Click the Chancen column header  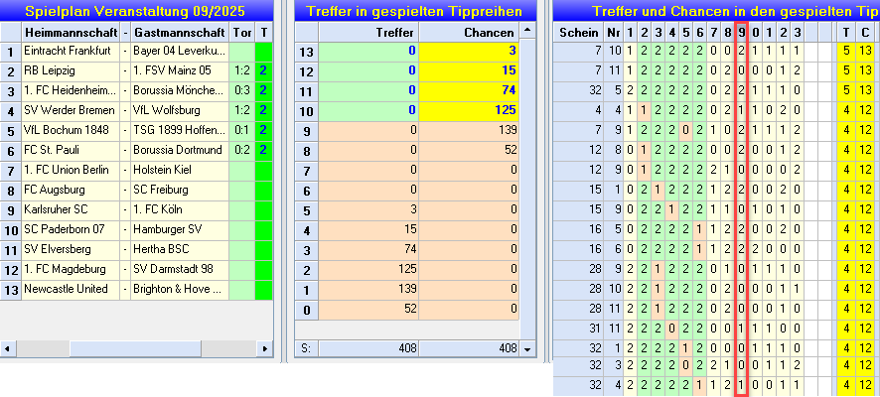469,33
